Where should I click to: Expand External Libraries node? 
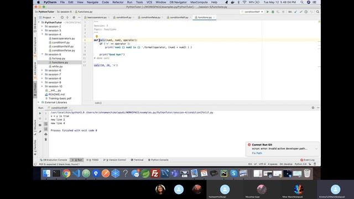[x=39, y=102]
